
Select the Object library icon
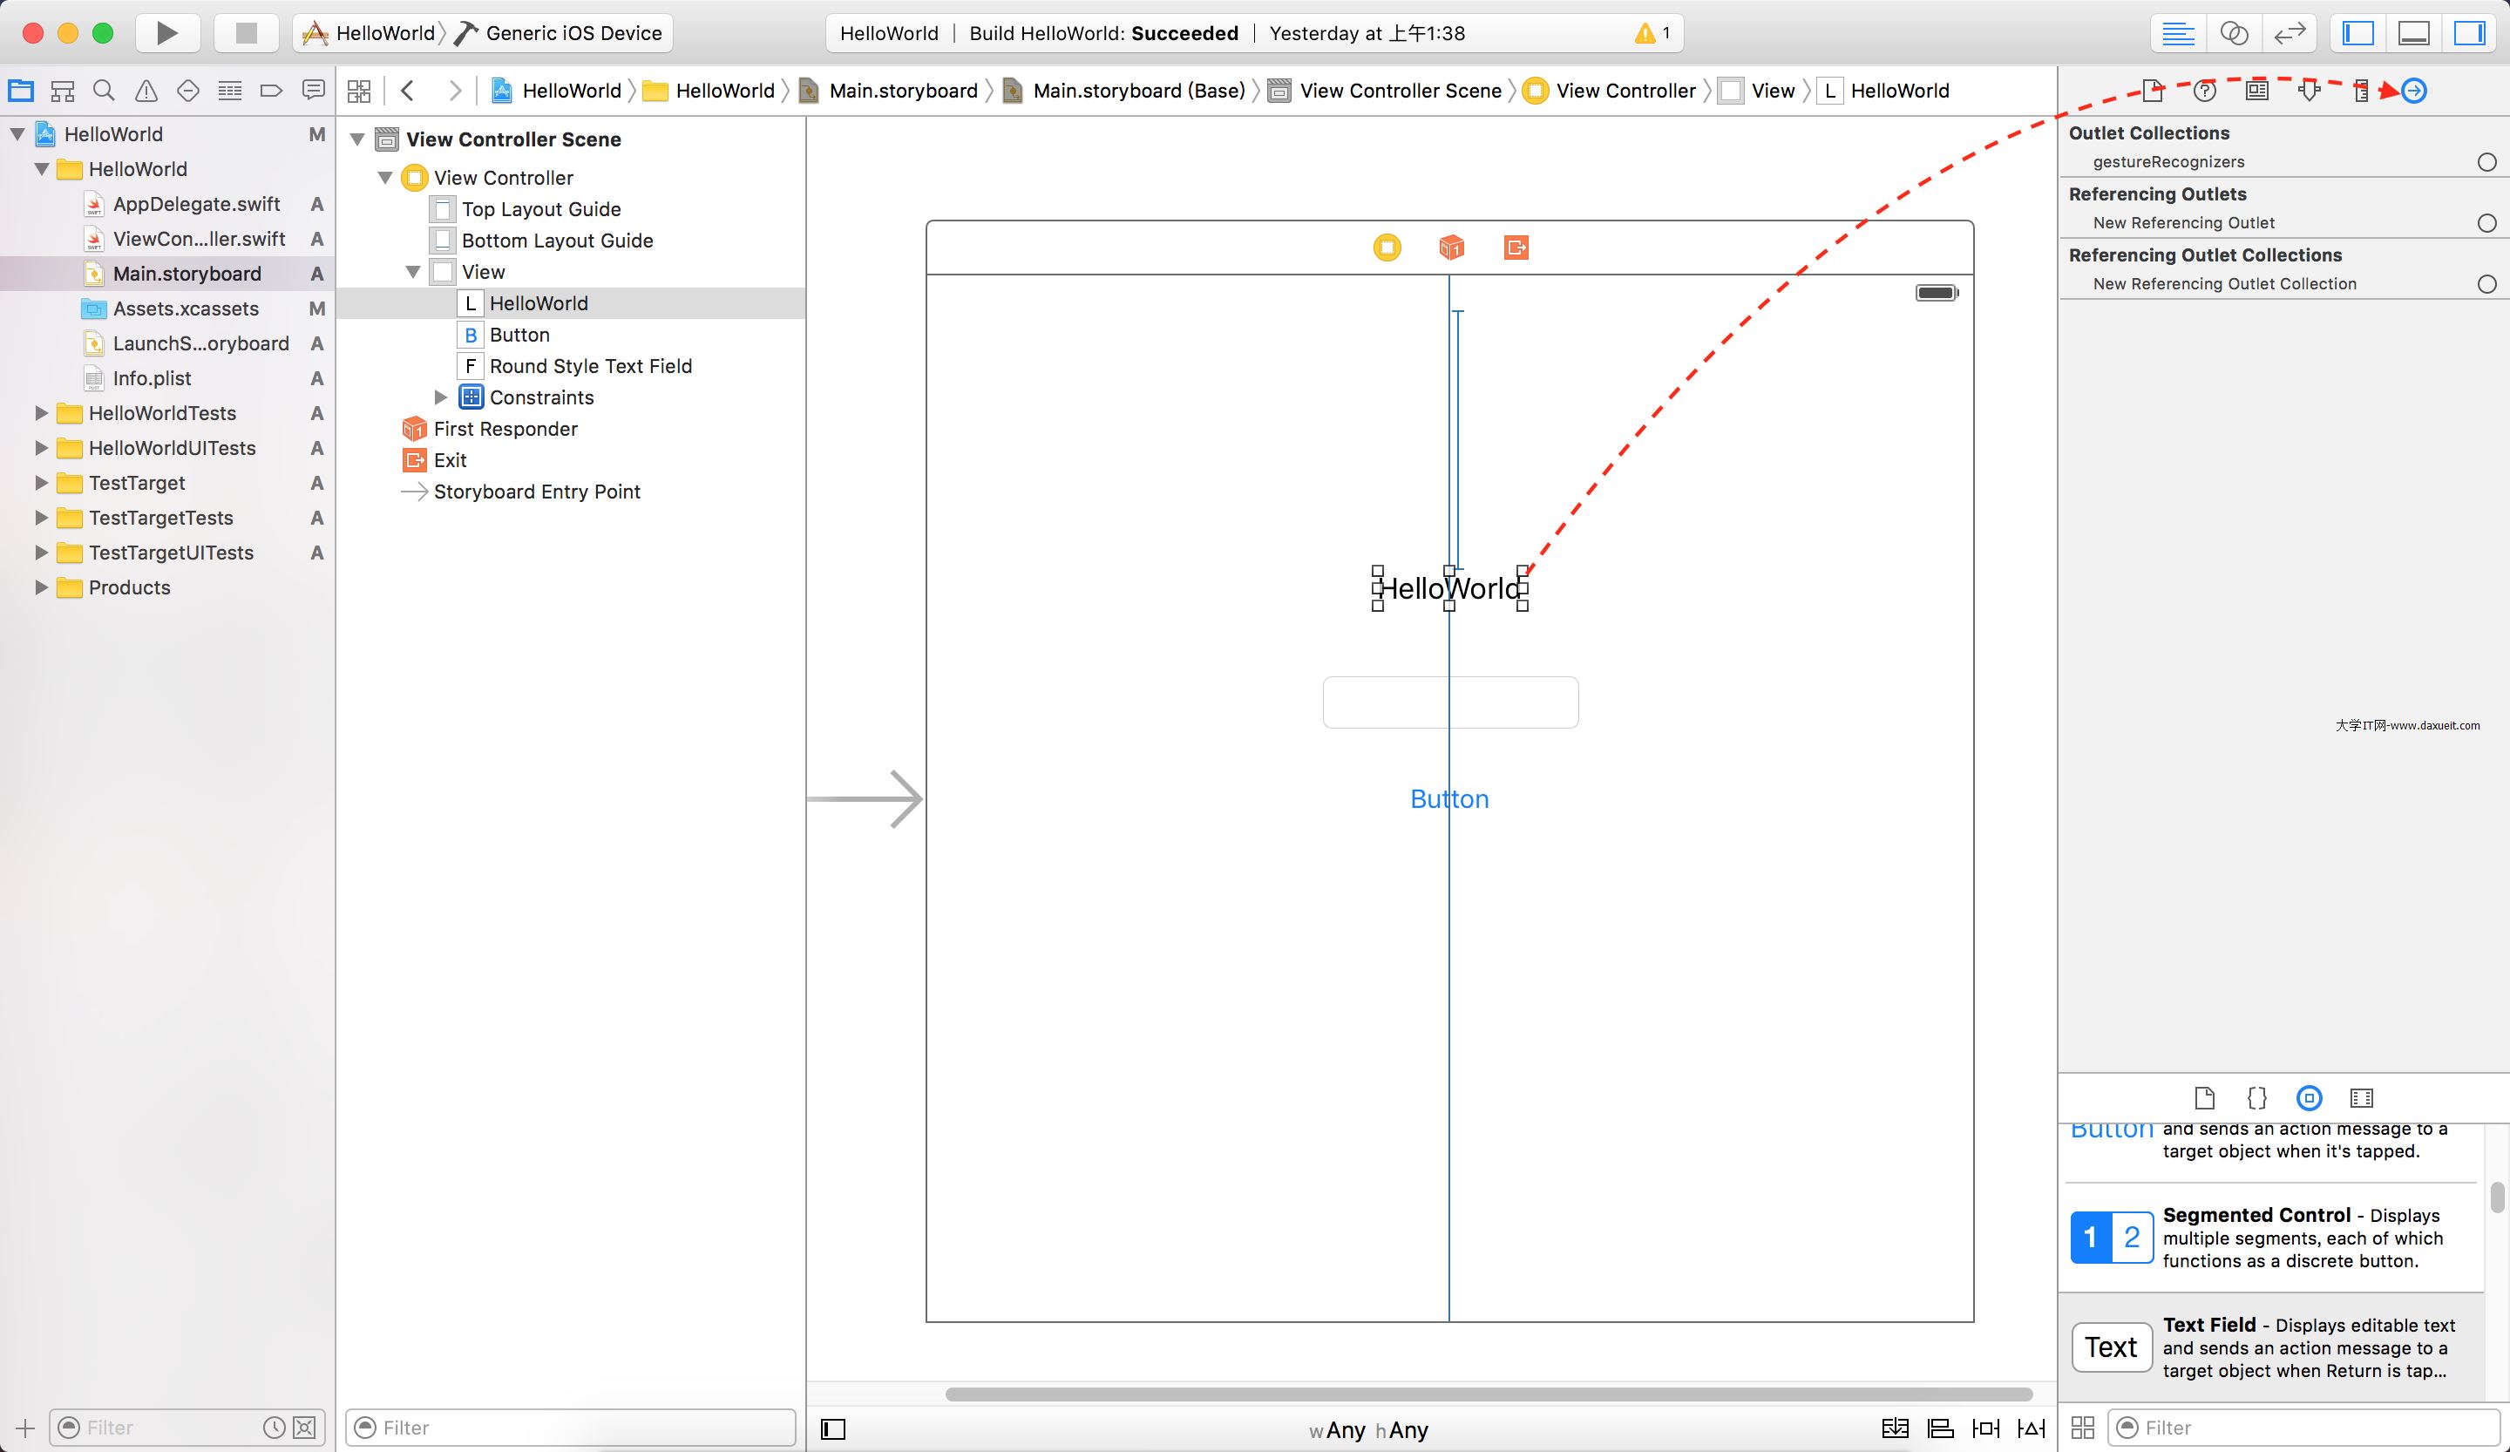(2309, 1097)
